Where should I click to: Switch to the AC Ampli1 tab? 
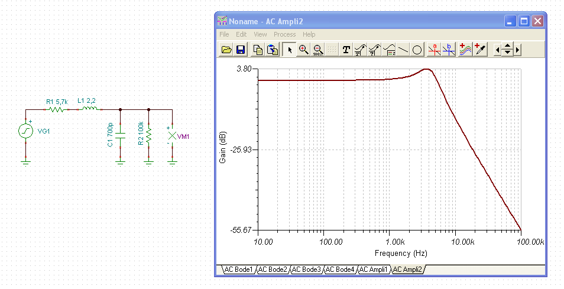coord(374,269)
